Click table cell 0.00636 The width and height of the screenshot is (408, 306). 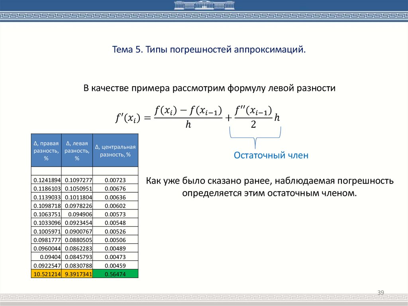(115, 197)
